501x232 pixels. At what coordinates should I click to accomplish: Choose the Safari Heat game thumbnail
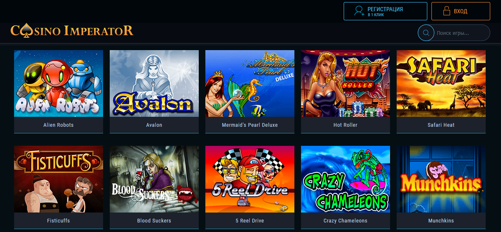tap(441, 83)
